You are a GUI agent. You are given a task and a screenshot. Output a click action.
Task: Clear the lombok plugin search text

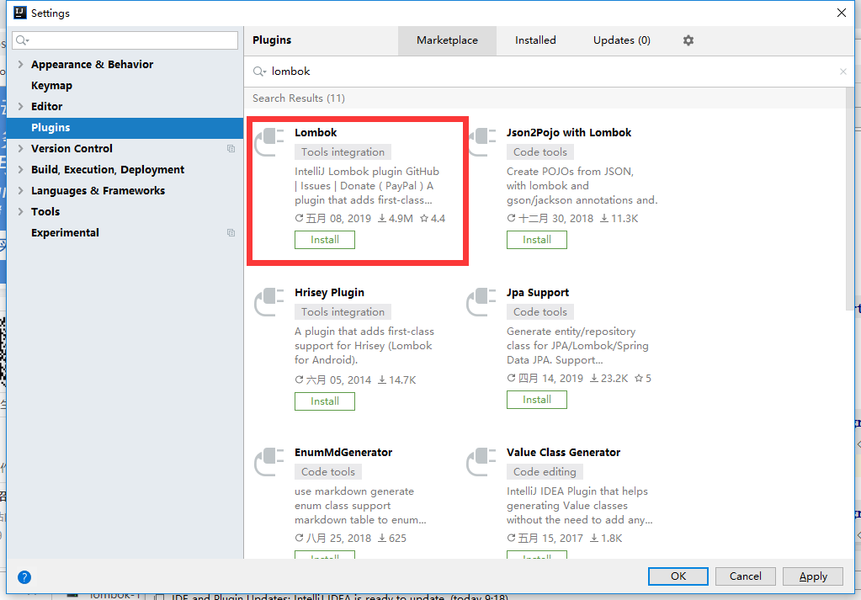pyautogui.click(x=842, y=72)
